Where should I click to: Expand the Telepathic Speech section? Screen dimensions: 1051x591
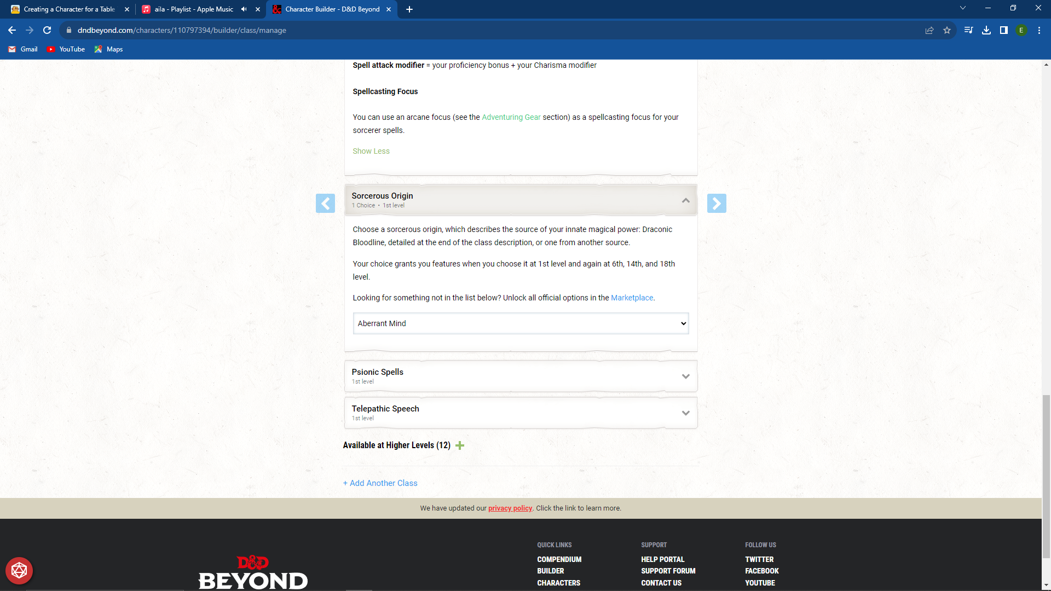tap(685, 413)
